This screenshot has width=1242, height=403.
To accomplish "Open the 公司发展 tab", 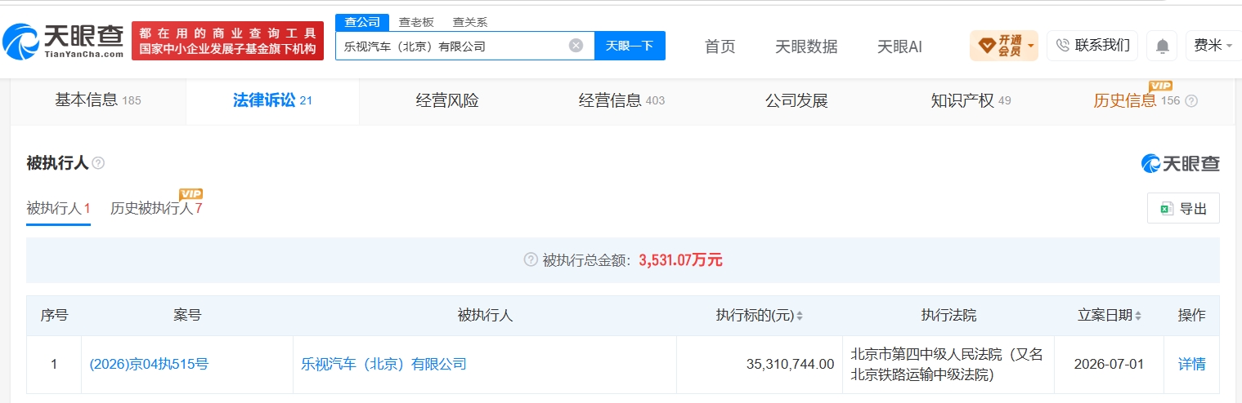I will pos(796,101).
